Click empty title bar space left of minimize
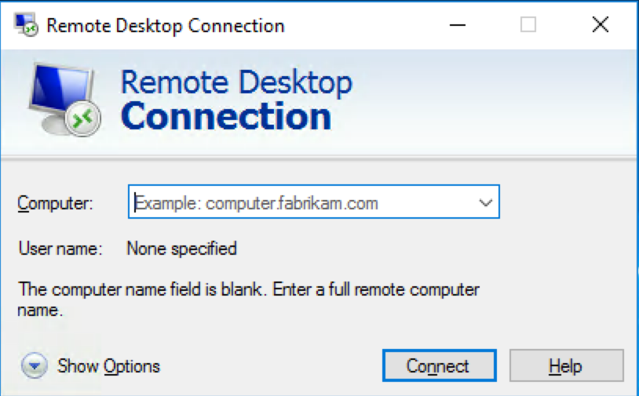 (361, 25)
